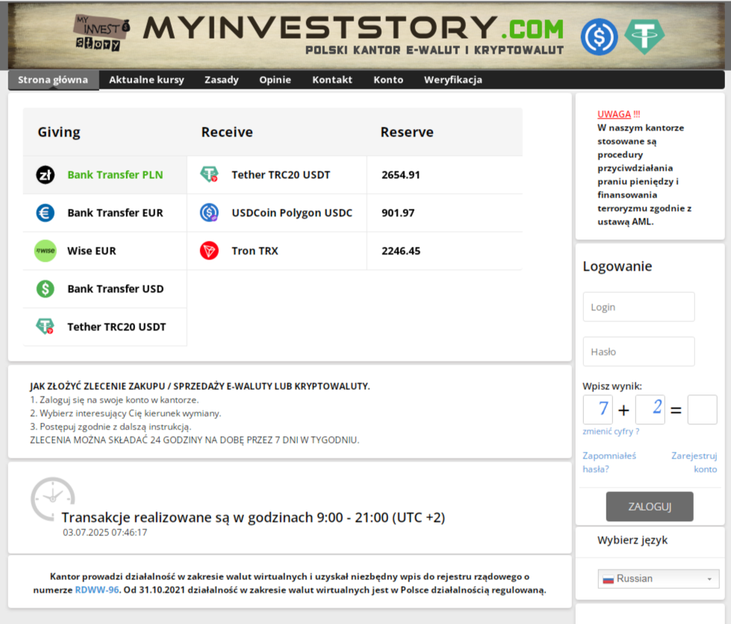Click the green Wise EUR icon
This screenshot has height=624, width=731.
click(46, 251)
